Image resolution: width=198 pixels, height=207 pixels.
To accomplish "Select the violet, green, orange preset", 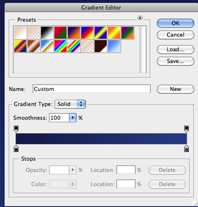I will (127, 33).
